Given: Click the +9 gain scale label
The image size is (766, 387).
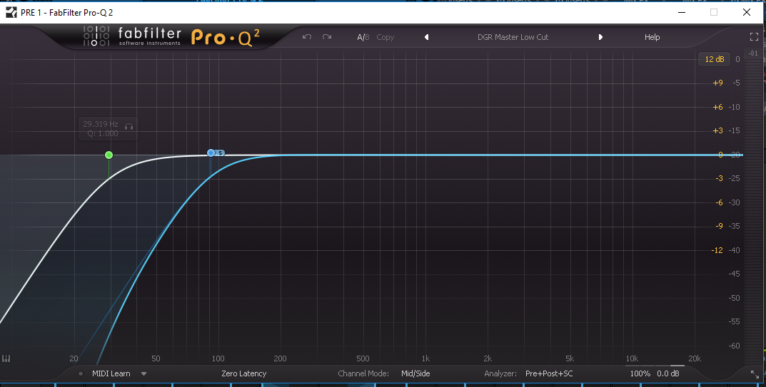Looking at the screenshot, I should [717, 83].
